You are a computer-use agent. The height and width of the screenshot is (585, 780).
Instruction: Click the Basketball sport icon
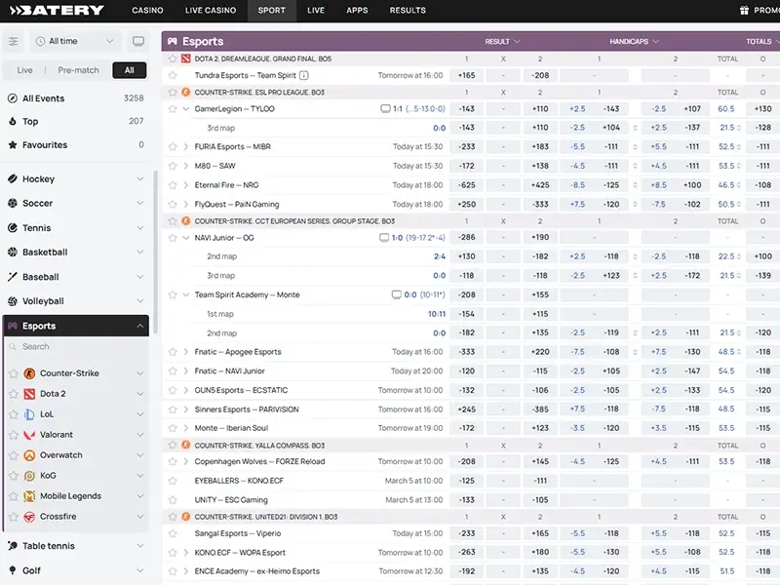[x=13, y=253]
